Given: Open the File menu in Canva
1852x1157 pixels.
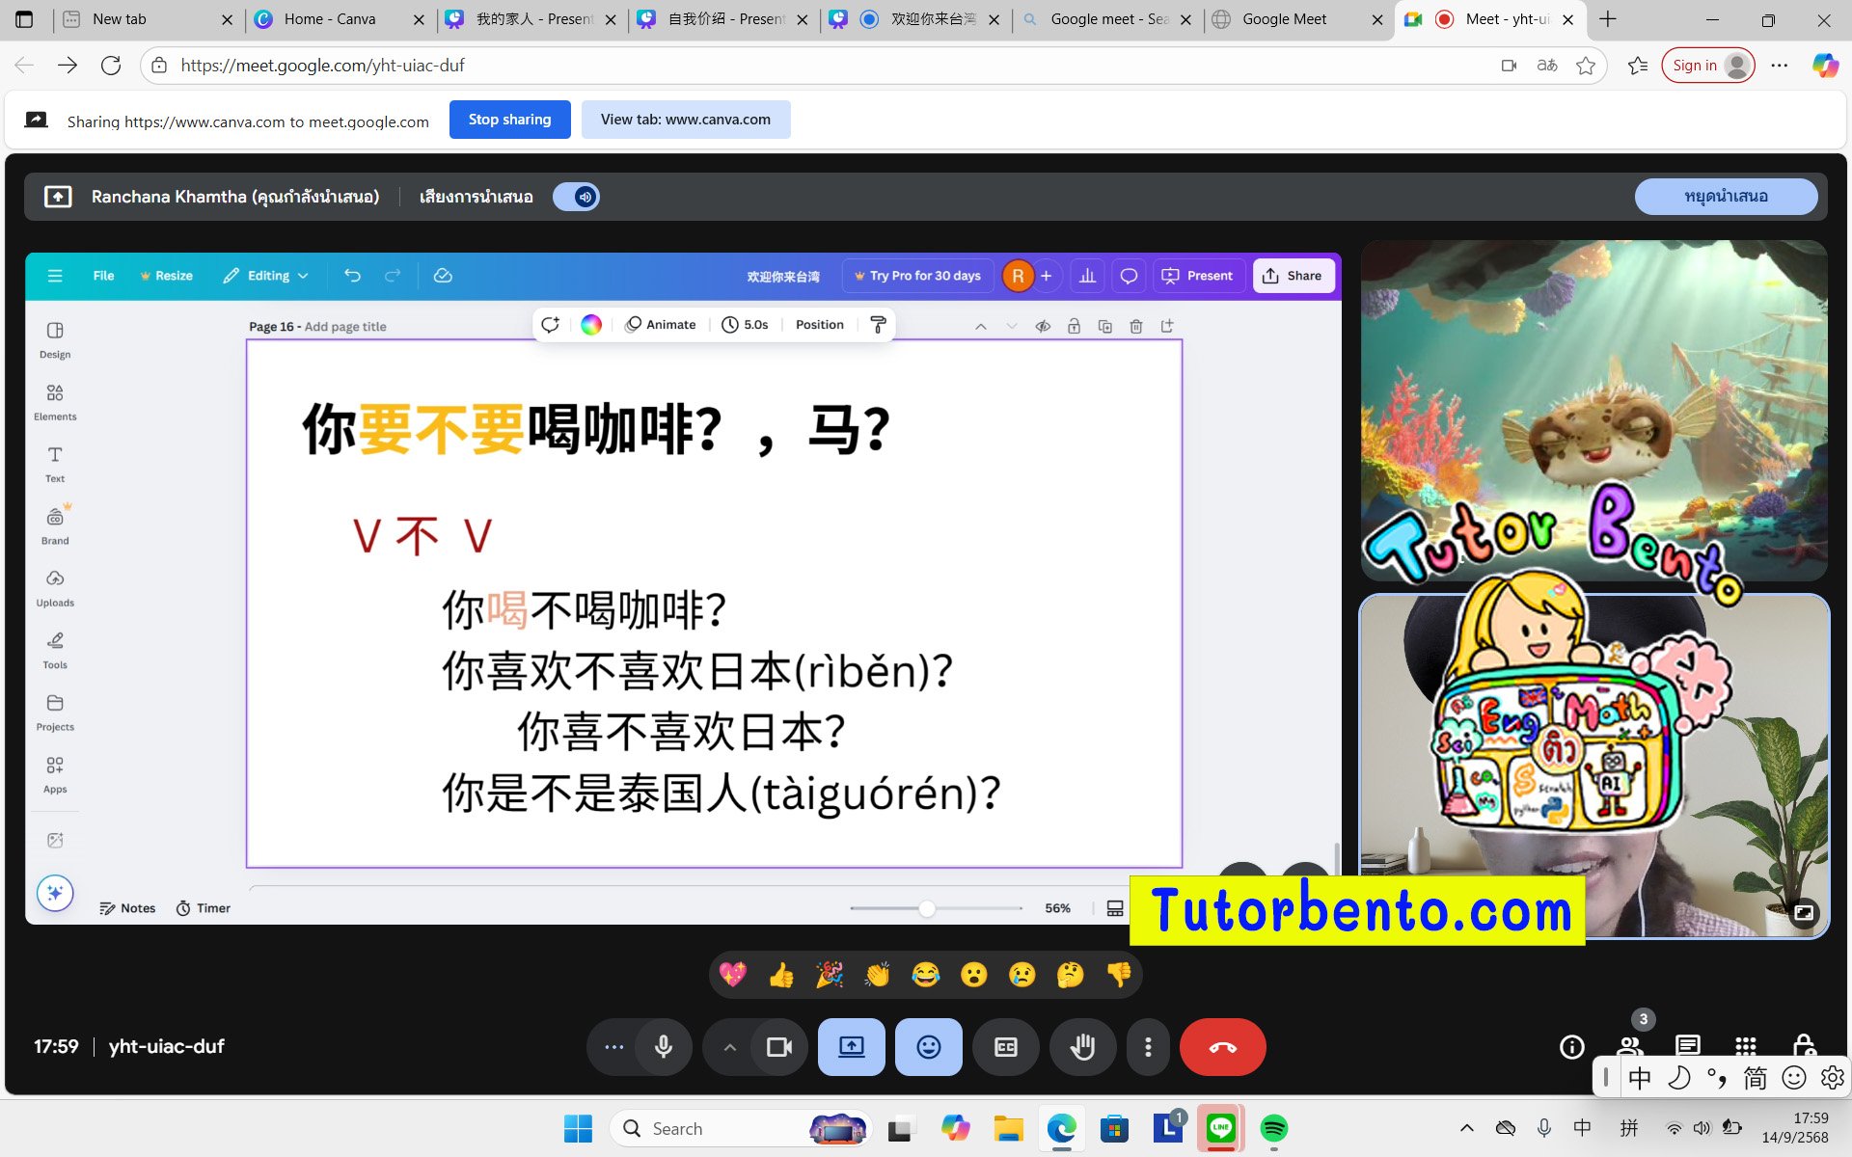Looking at the screenshot, I should [x=102, y=275].
